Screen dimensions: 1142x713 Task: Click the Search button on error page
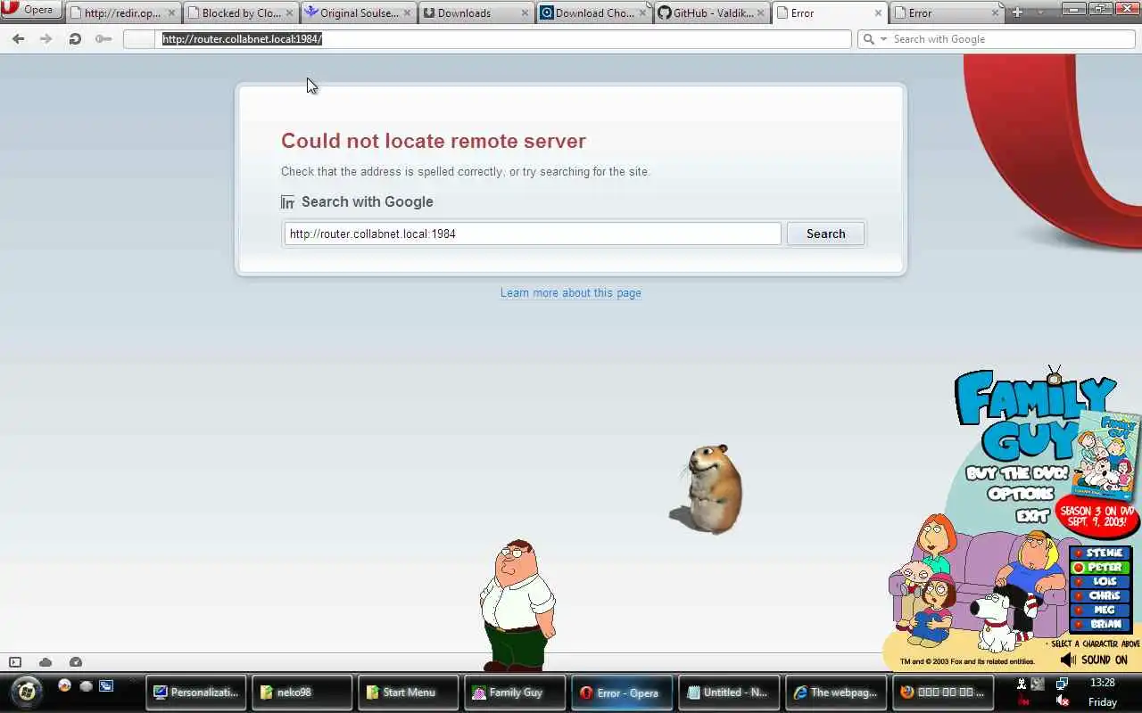(825, 234)
